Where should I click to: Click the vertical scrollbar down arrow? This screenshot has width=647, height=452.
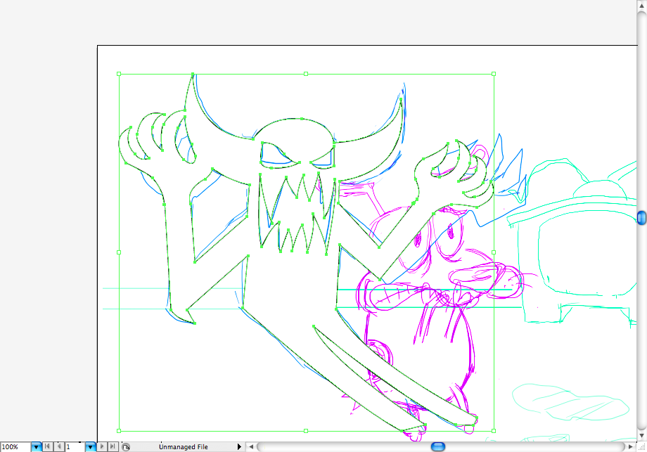pyautogui.click(x=641, y=436)
